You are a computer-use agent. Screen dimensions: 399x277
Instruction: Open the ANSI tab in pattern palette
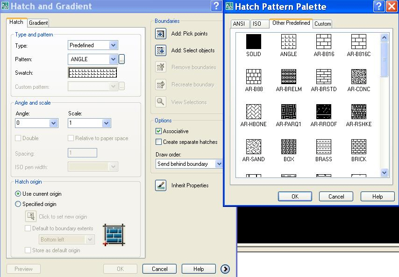pyautogui.click(x=239, y=24)
